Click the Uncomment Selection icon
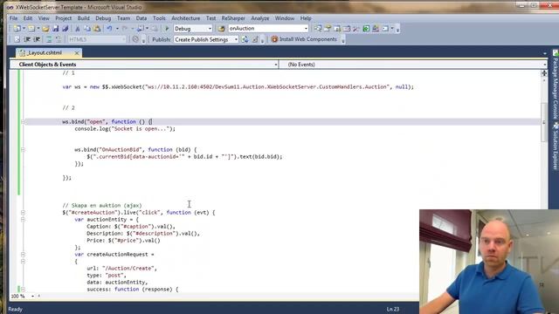Image resolution: width=559 pixels, height=314 pixels. pos(59,39)
